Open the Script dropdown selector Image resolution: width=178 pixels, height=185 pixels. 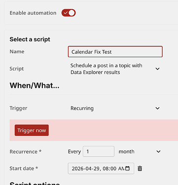[x=115, y=69]
